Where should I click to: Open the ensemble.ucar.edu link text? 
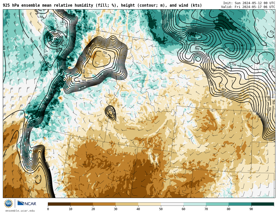pos(20,211)
